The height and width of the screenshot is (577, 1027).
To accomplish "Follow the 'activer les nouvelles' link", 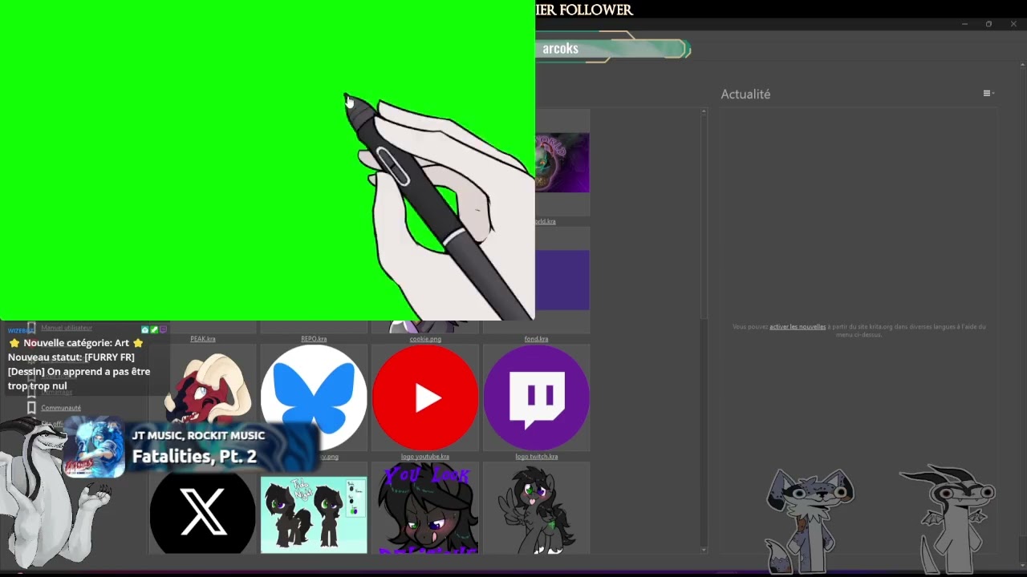I will pyautogui.click(x=798, y=327).
